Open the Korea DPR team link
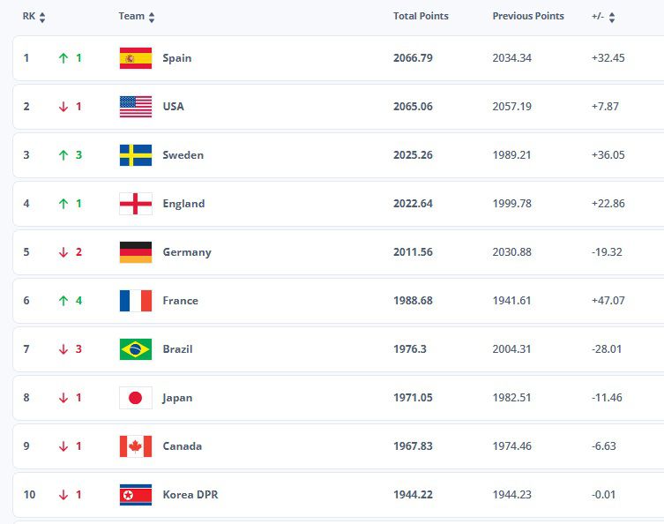Image resolution: width=664 pixels, height=524 pixels. click(x=190, y=495)
